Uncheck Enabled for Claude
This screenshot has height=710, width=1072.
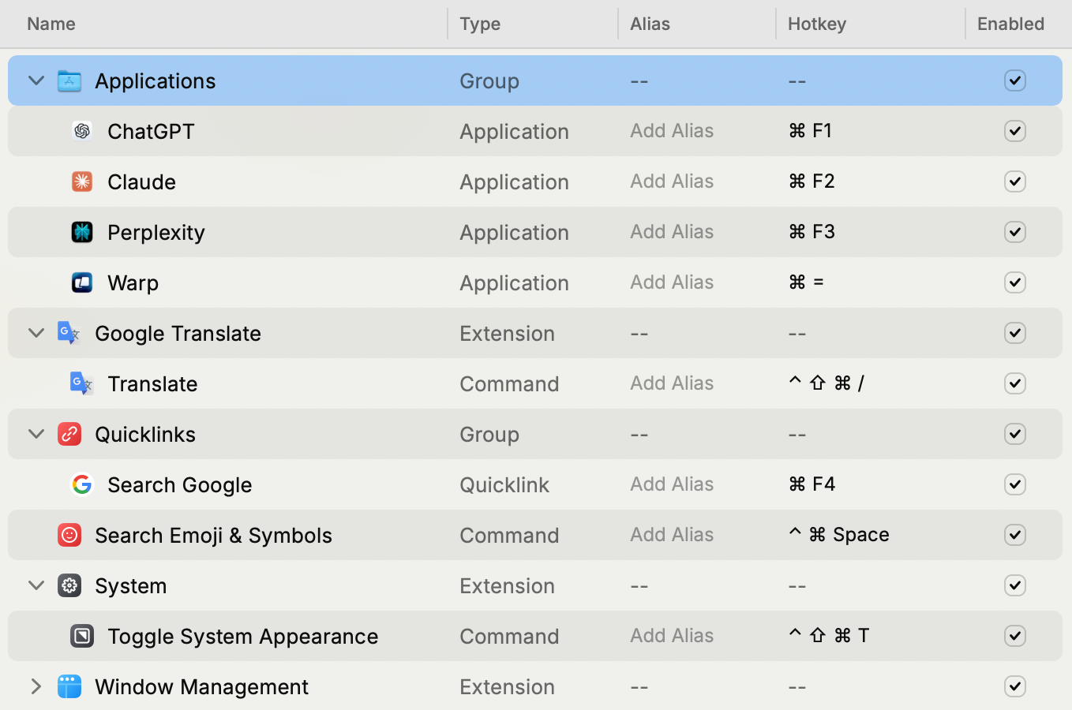click(1015, 181)
